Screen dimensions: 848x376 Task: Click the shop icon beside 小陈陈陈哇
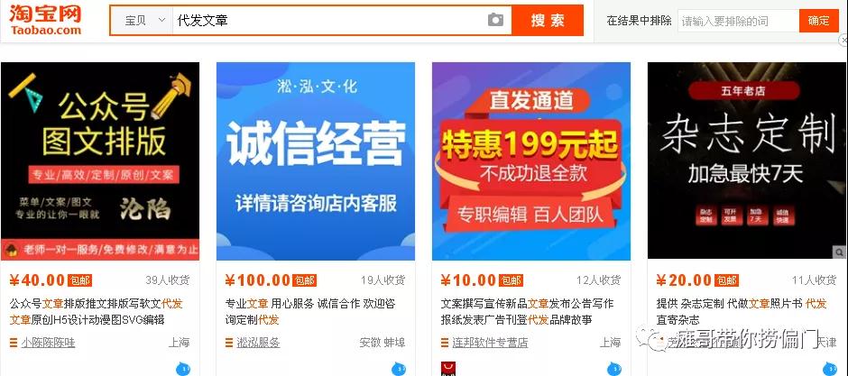coord(14,343)
